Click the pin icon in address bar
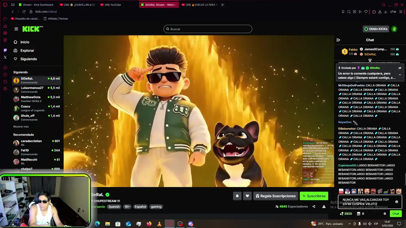 343,12
